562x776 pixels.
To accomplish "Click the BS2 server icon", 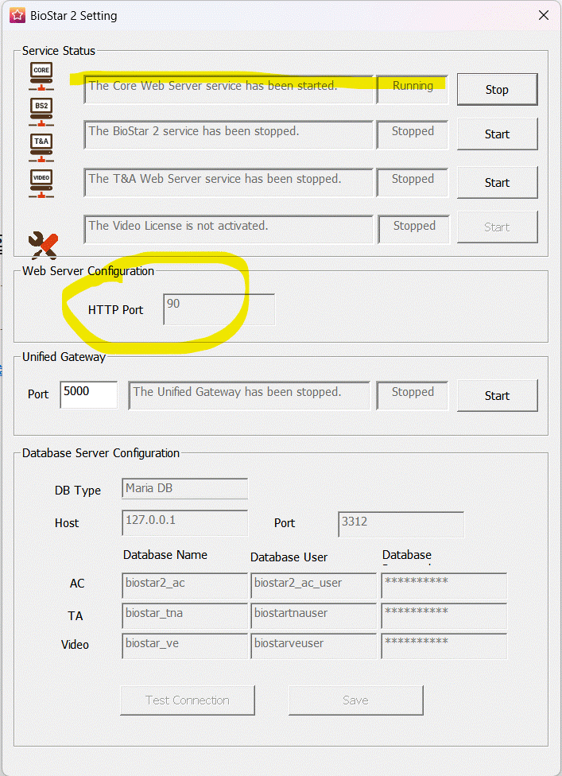I will (41, 112).
